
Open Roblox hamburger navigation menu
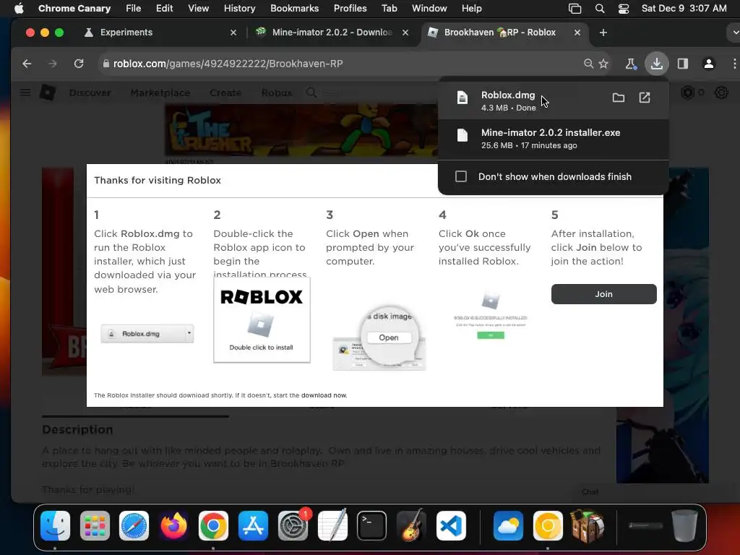click(25, 92)
